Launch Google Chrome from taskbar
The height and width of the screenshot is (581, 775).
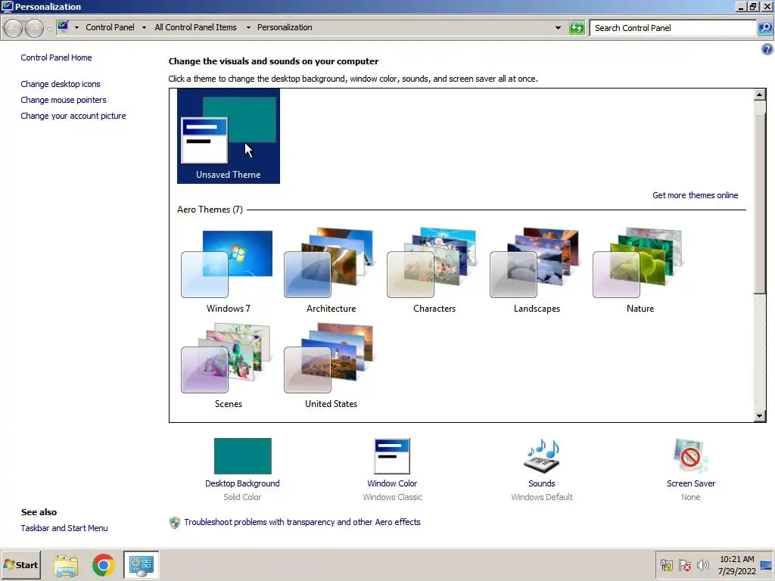pyautogui.click(x=103, y=565)
